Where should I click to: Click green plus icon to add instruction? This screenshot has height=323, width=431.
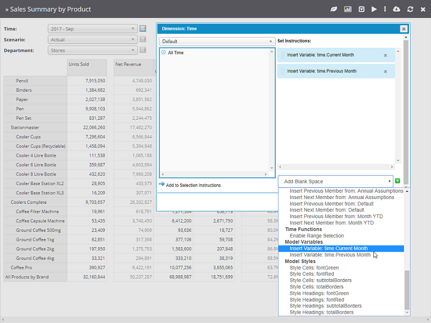coord(397,181)
